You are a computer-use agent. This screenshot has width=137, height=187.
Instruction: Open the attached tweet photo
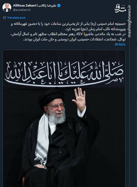click(x=64, y=118)
